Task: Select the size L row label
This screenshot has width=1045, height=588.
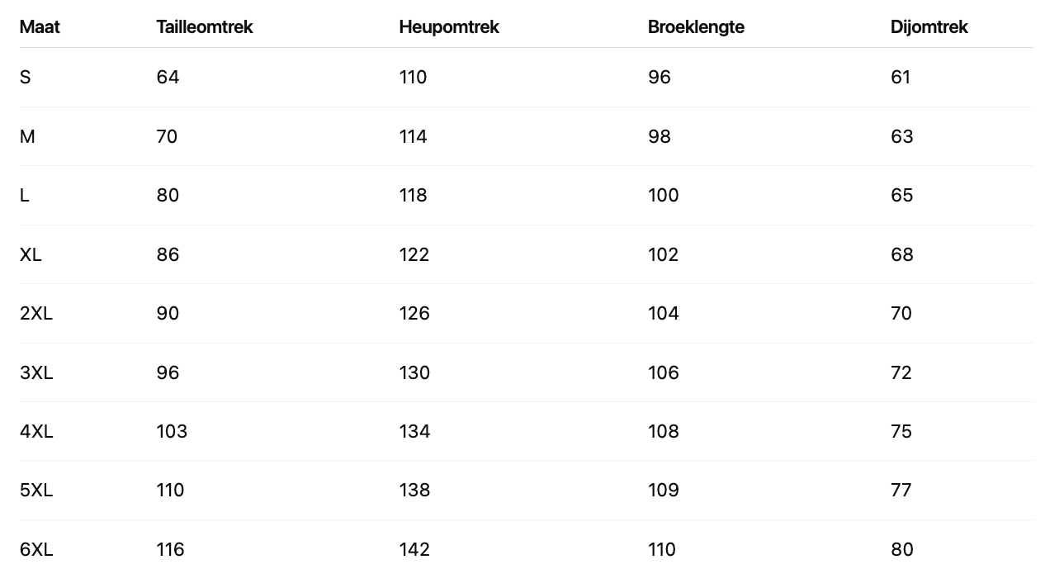Action: 25,196
